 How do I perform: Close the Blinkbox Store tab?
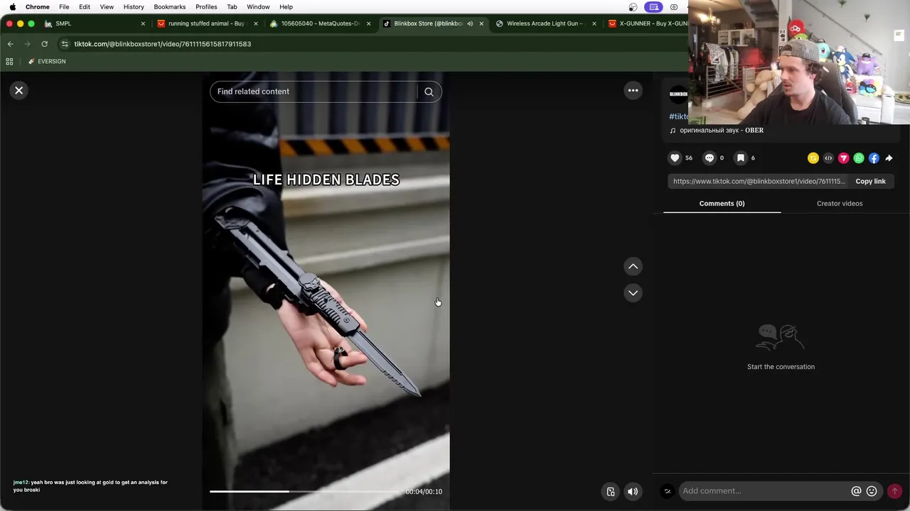coord(481,23)
